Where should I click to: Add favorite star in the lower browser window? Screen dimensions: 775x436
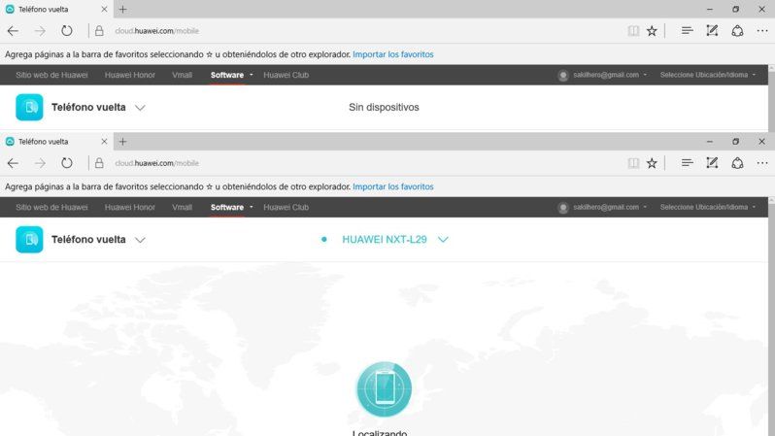[x=652, y=163]
